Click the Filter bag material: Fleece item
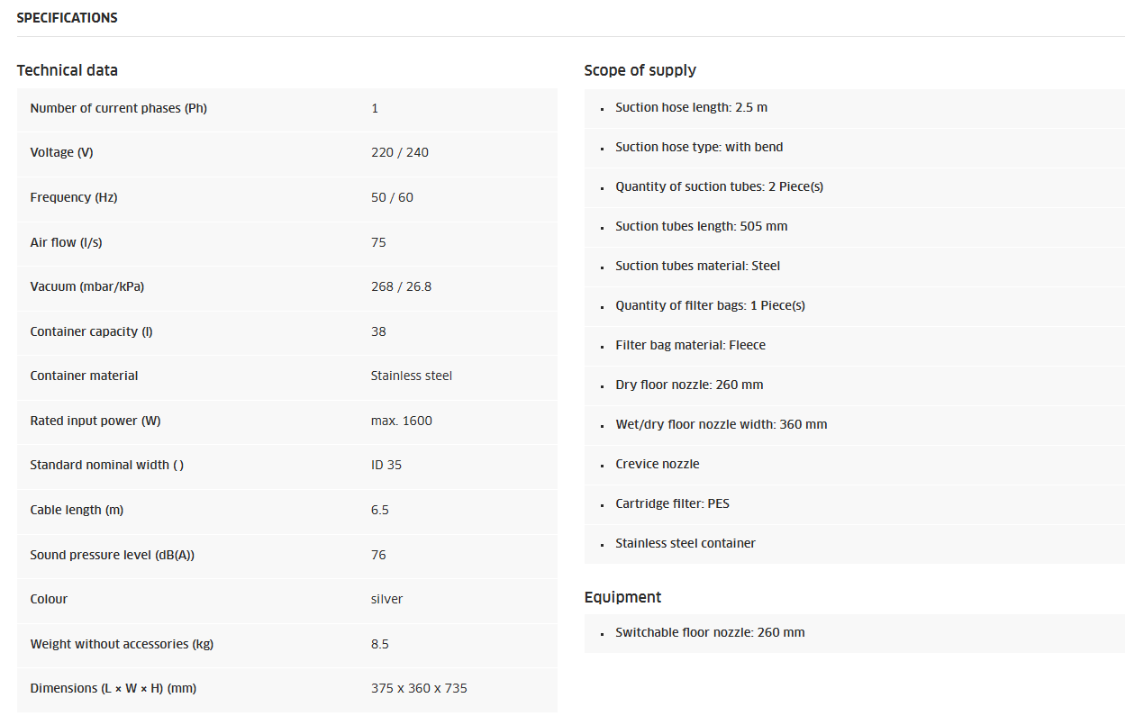Screen dimensions: 1144x725 point(690,345)
